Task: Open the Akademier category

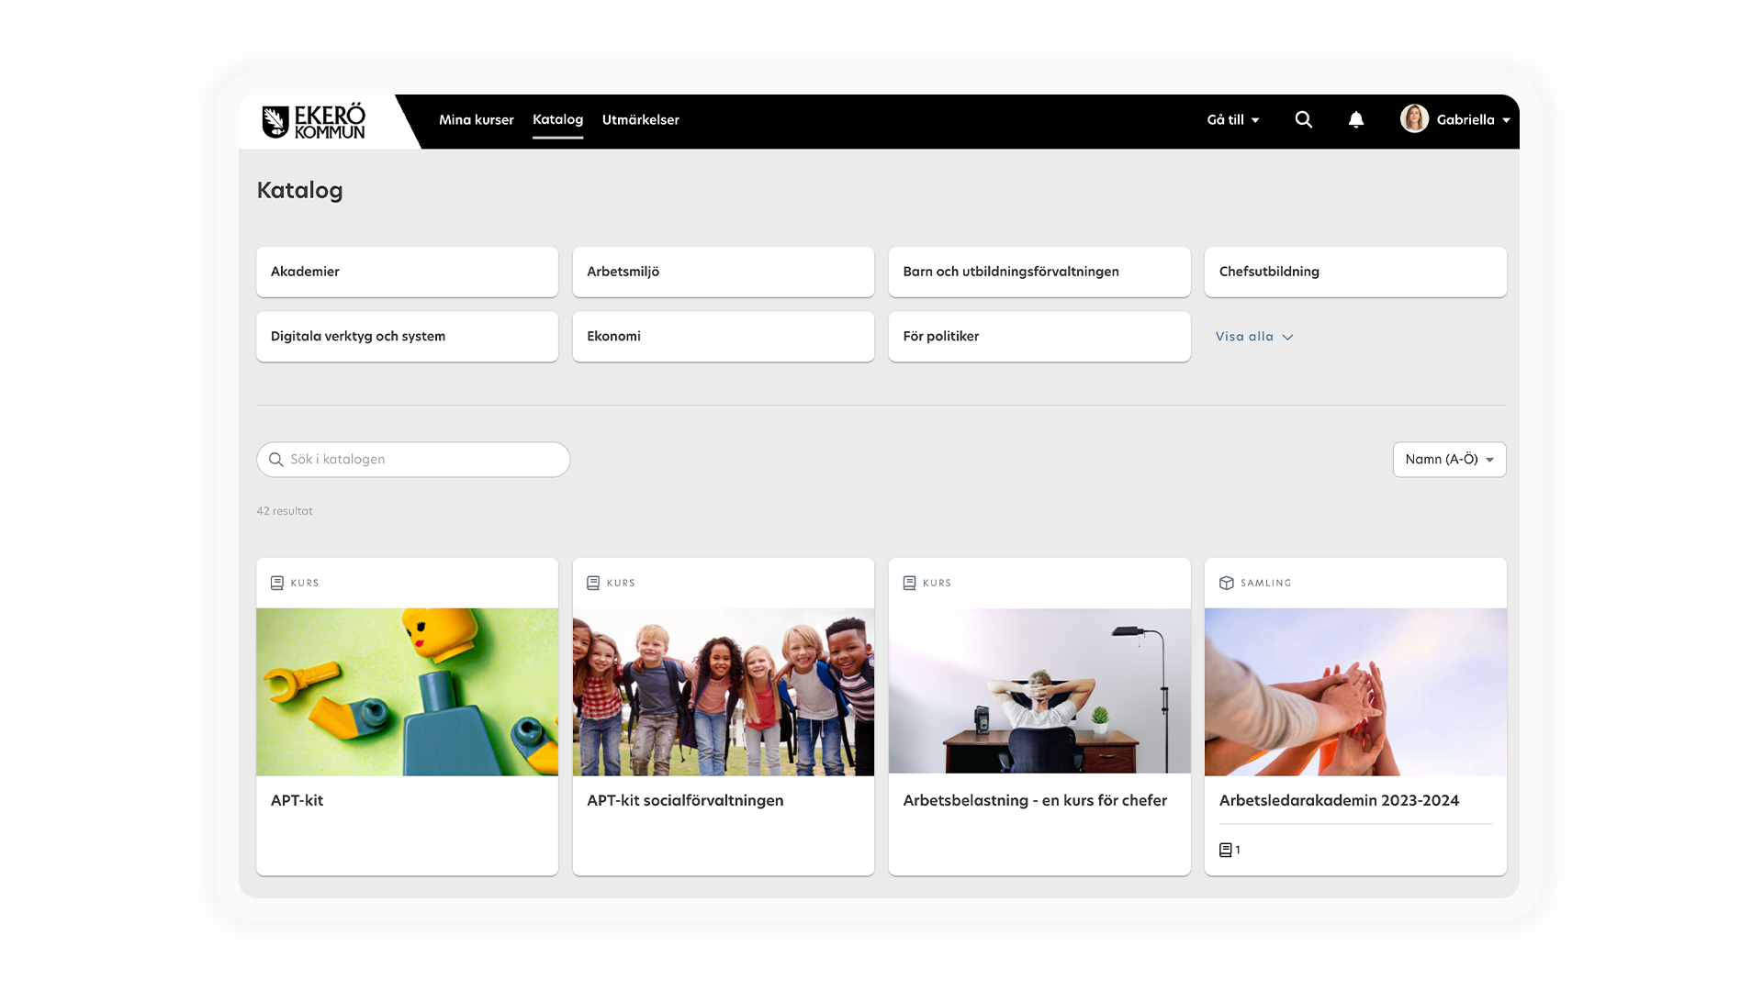Action: coord(407,272)
